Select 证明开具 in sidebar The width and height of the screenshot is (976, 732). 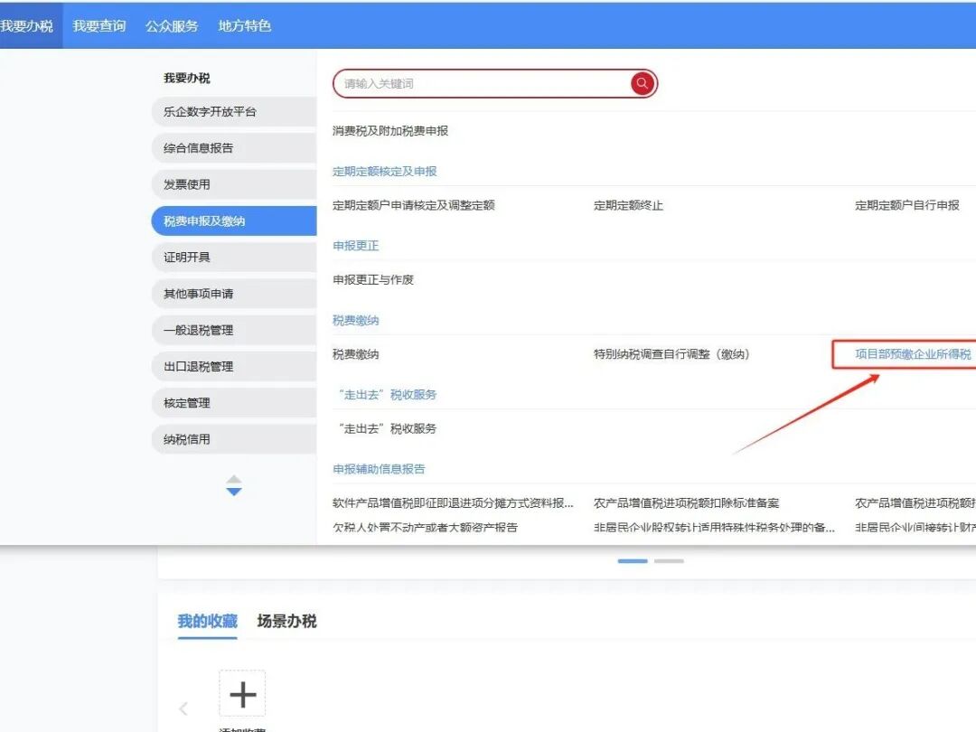(x=234, y=257)
